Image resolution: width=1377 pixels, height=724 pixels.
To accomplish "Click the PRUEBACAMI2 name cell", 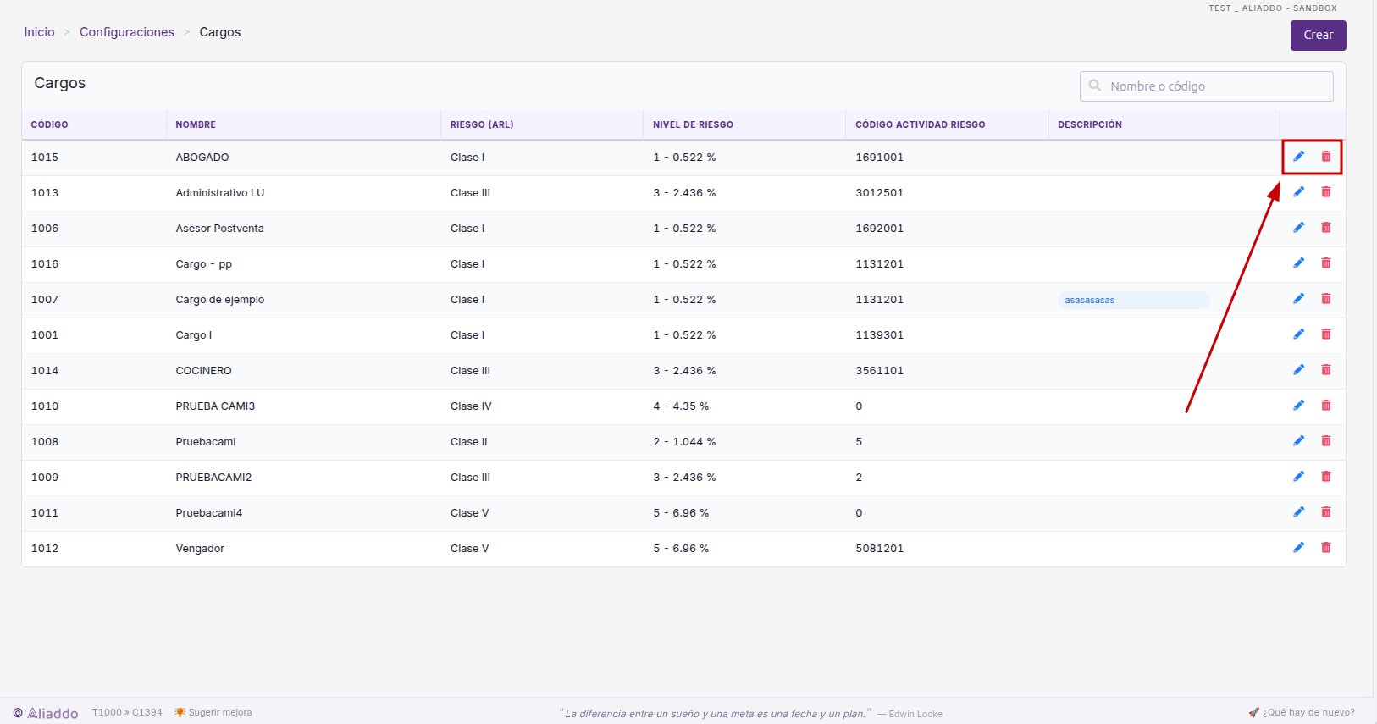I will coord(213,478).
